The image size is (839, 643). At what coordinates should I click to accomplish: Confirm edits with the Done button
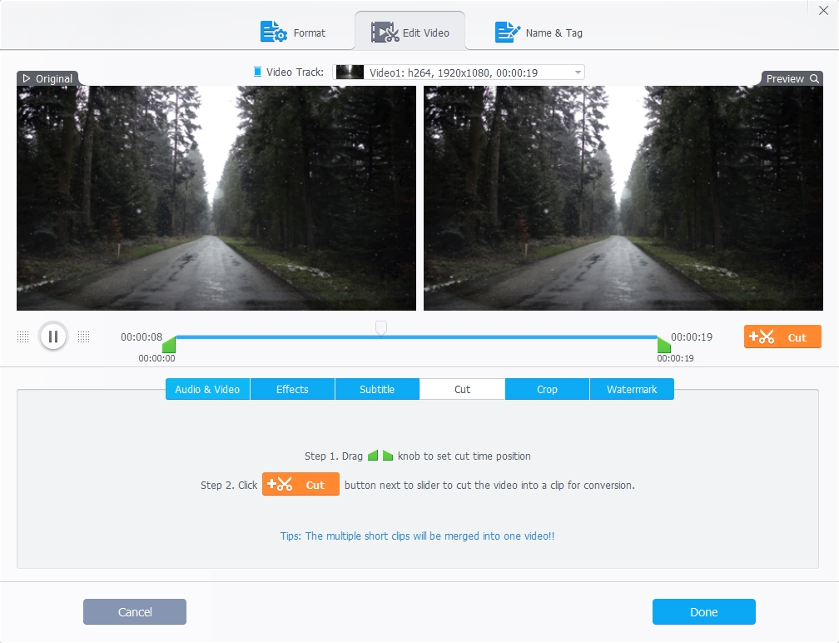click(x=703, y=611)
